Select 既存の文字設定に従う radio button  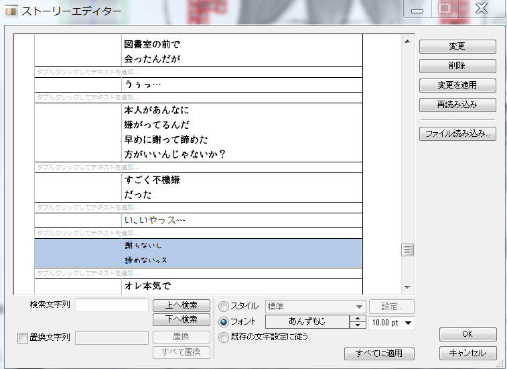224,337
